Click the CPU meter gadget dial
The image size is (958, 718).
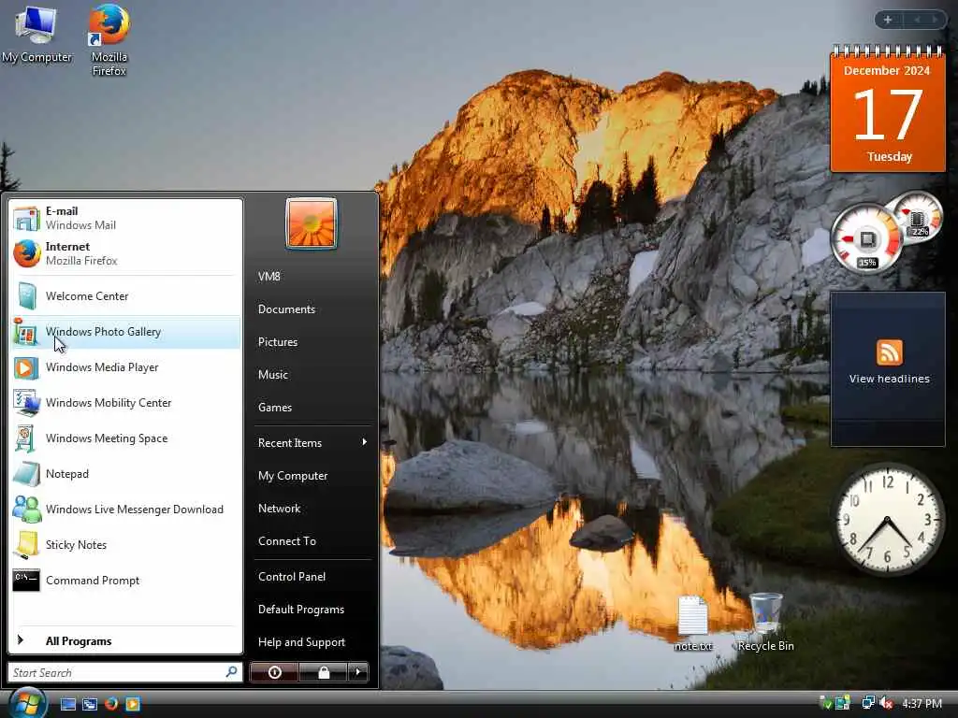pyautogui.click(x=865, y=238)
